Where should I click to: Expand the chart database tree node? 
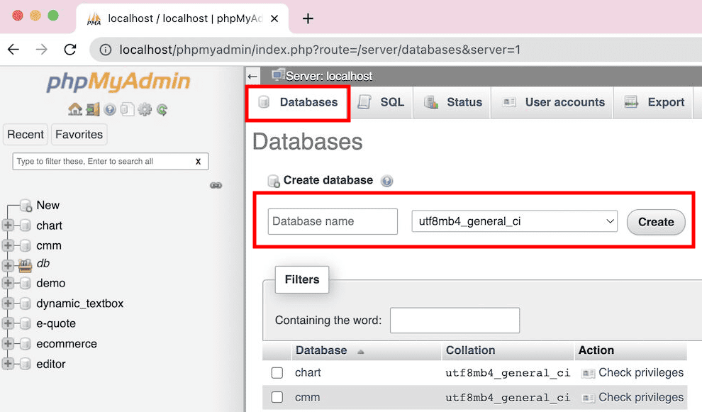(8, 225)
